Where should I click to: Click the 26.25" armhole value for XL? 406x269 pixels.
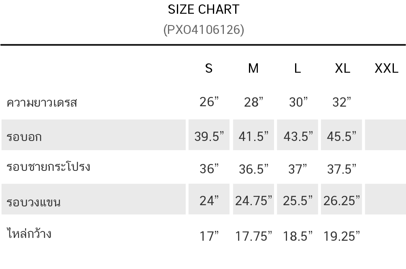pyautogui.click(x=342, y=200)
